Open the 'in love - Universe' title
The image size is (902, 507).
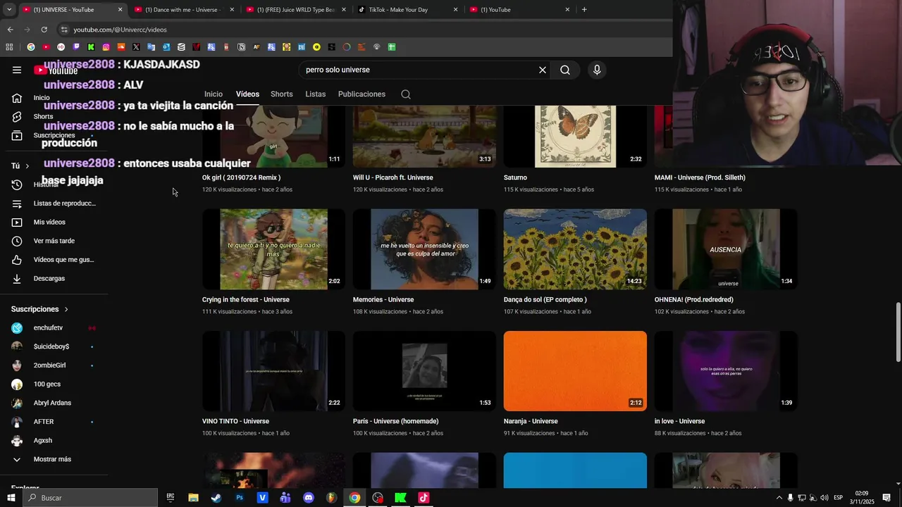pos(679,422)
